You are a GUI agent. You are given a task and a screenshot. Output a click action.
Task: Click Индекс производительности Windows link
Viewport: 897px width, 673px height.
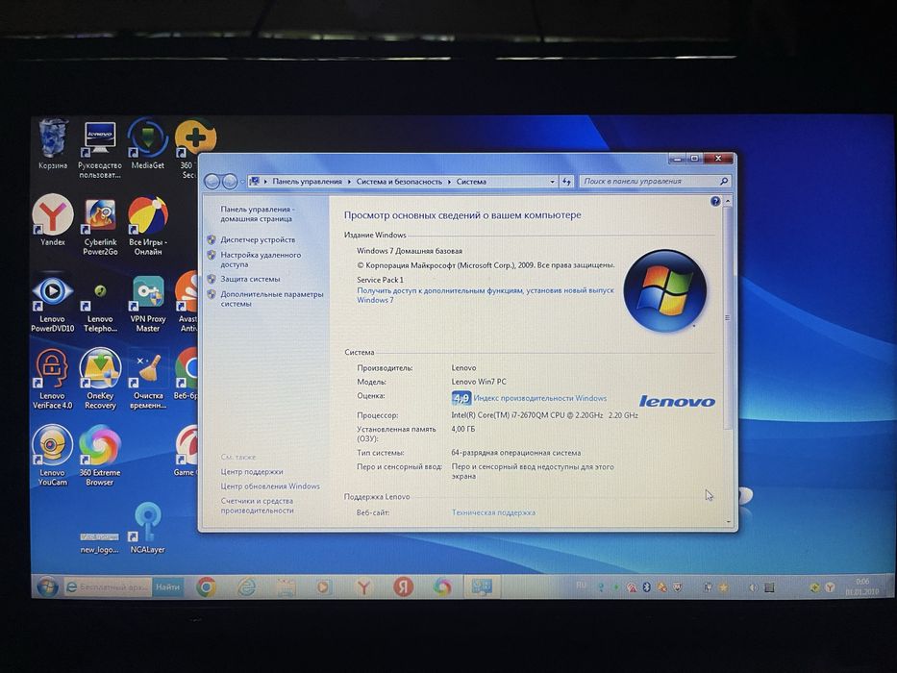540,398
